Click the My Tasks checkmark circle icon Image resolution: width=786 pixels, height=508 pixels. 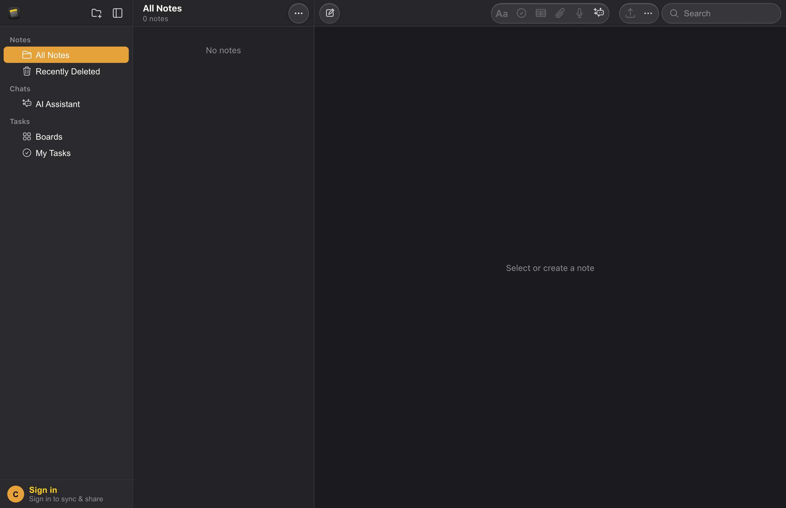pos(27,153)
